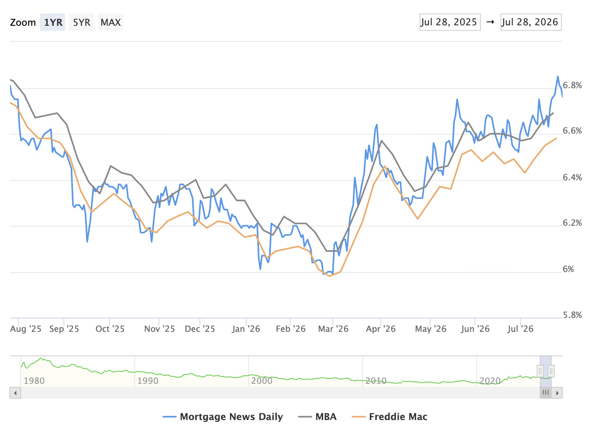
Task: Click the navigator right scroll arrow
Action: point(557,393)
